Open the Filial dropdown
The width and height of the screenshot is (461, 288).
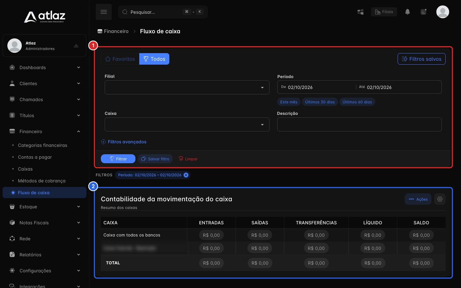(x=187, y=87)
